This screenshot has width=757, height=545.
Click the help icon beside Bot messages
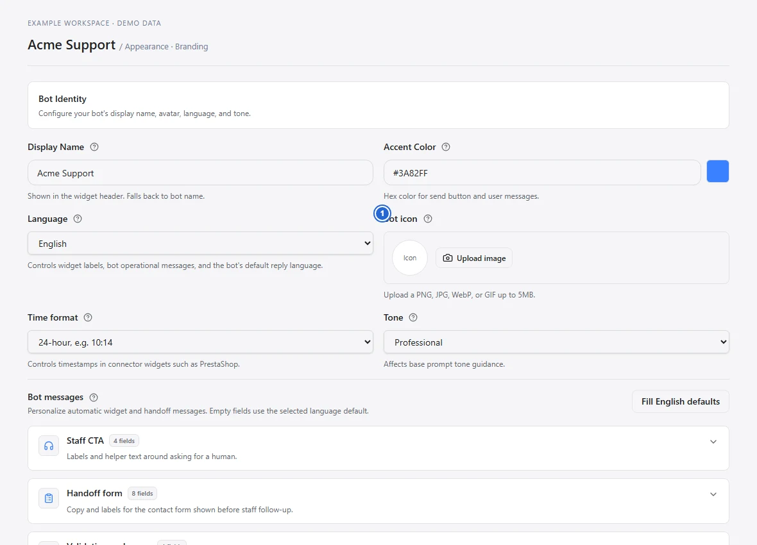pyautogui.click(x=94, y=398)
